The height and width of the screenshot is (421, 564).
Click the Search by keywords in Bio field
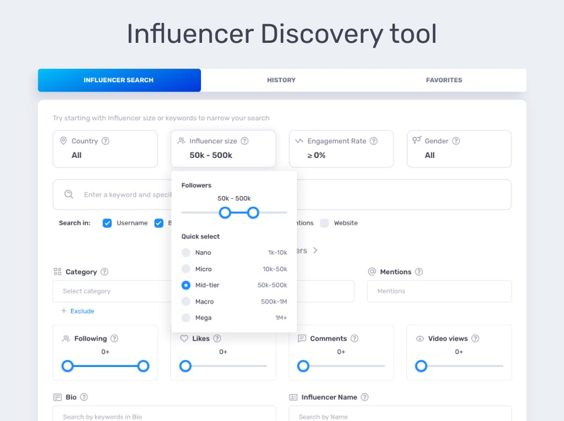164,413
